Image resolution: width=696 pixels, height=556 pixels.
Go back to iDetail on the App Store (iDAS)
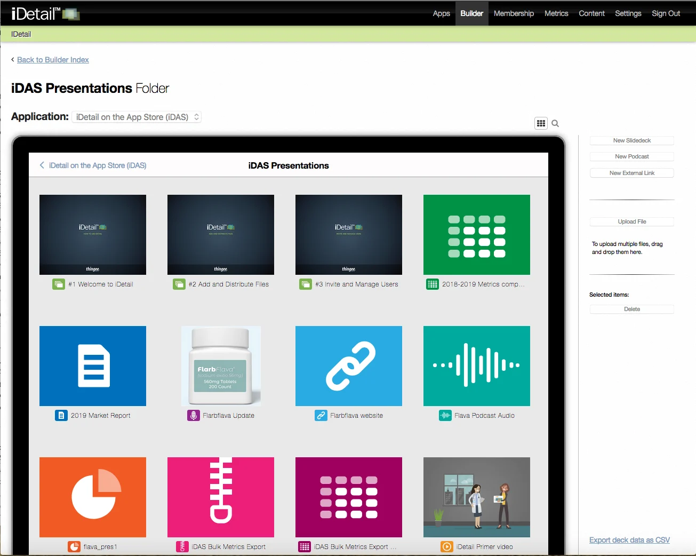[x=93, y=165]
